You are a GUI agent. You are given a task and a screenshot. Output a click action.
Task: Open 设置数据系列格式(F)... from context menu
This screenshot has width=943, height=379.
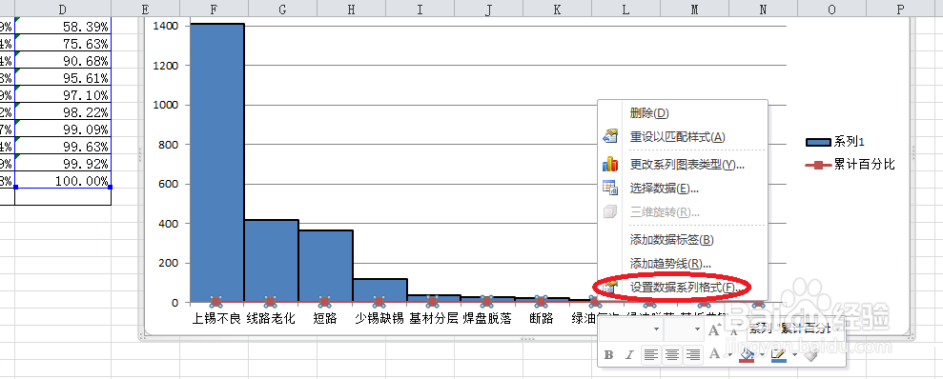point(684,287)
